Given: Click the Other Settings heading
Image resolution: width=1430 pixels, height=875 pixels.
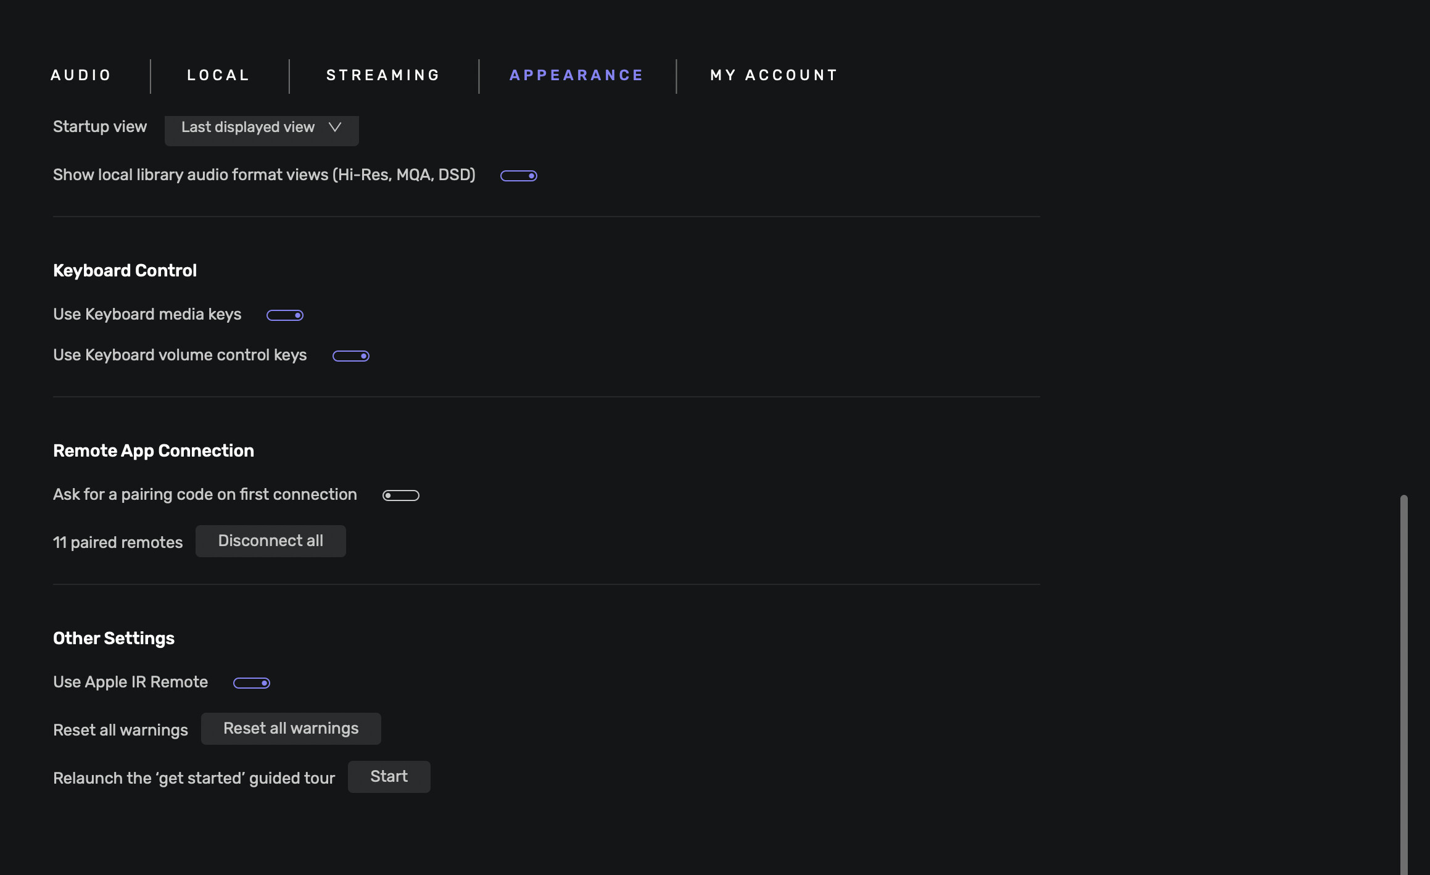Looking at the screenshot, I should pyautogui.click(x=114, y=639).
